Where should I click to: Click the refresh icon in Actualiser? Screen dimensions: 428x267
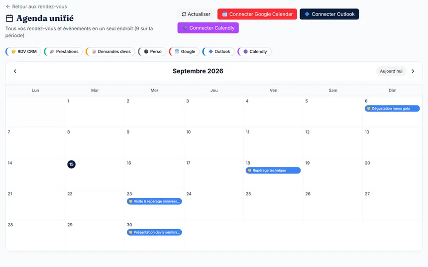click(x=184, y=14)
